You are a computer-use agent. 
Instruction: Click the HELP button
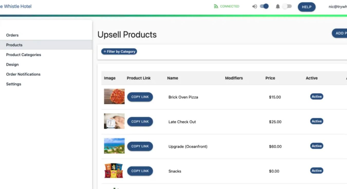[x=306, y=7]
